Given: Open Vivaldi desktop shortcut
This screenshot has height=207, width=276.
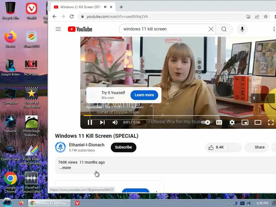Looking at the screenshot, I should [31, 11].
